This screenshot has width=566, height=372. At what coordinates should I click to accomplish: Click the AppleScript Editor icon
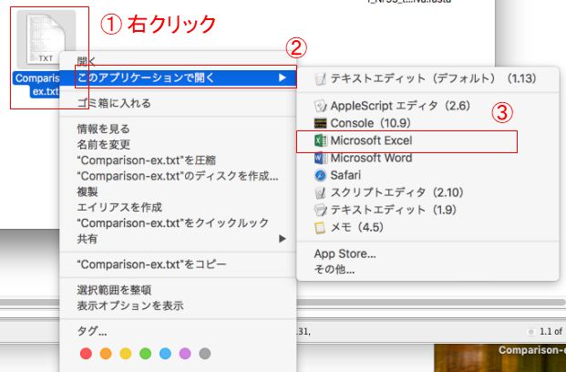pos(320,106)
